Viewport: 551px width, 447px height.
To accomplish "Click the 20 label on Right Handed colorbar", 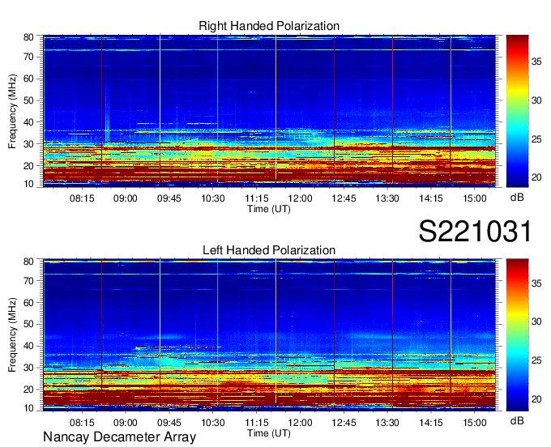I will [x=536, y=177].
